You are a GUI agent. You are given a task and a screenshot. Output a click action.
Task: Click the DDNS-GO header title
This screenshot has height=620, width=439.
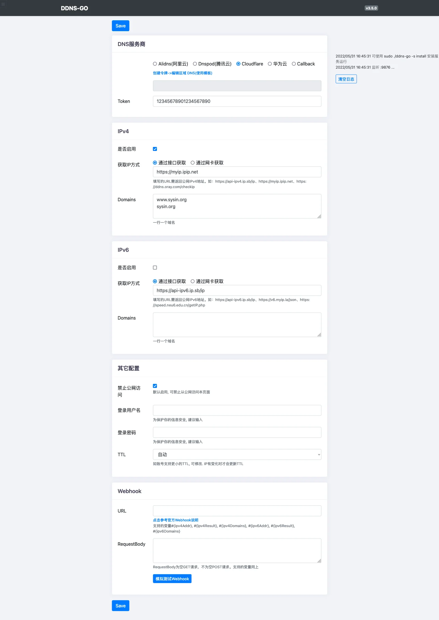click(x=74, y=8)
